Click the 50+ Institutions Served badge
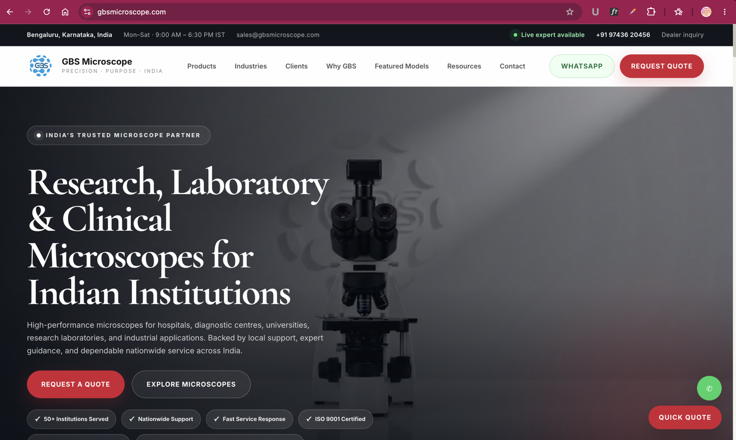Image resolution: width=736 pixels, height=440 pixels. [71, 419]
